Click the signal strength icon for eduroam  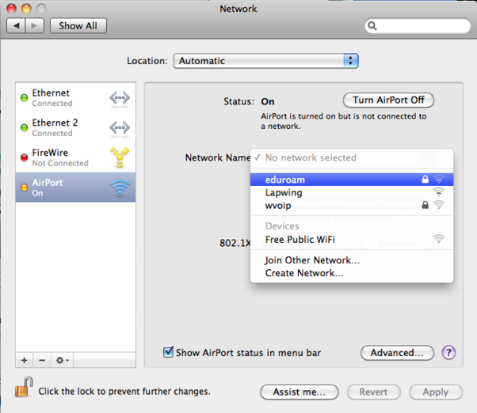click(439, 179)
